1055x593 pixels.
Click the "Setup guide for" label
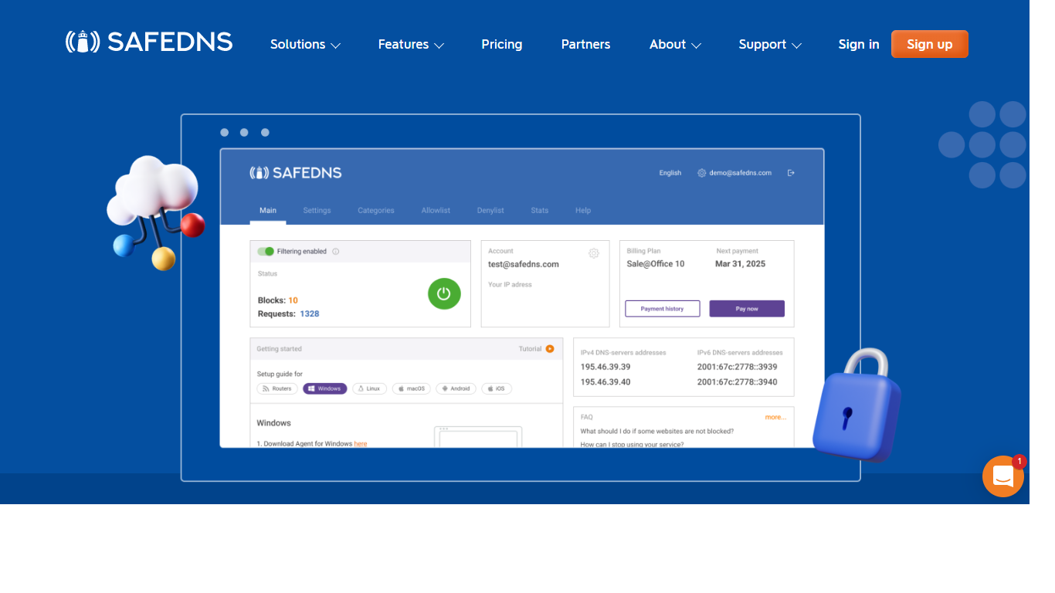tap(280, 374)
